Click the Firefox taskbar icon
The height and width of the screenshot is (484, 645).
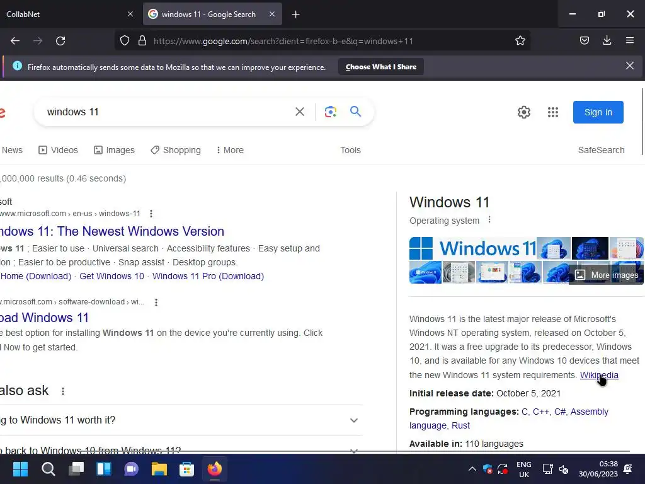coord(214,469)
